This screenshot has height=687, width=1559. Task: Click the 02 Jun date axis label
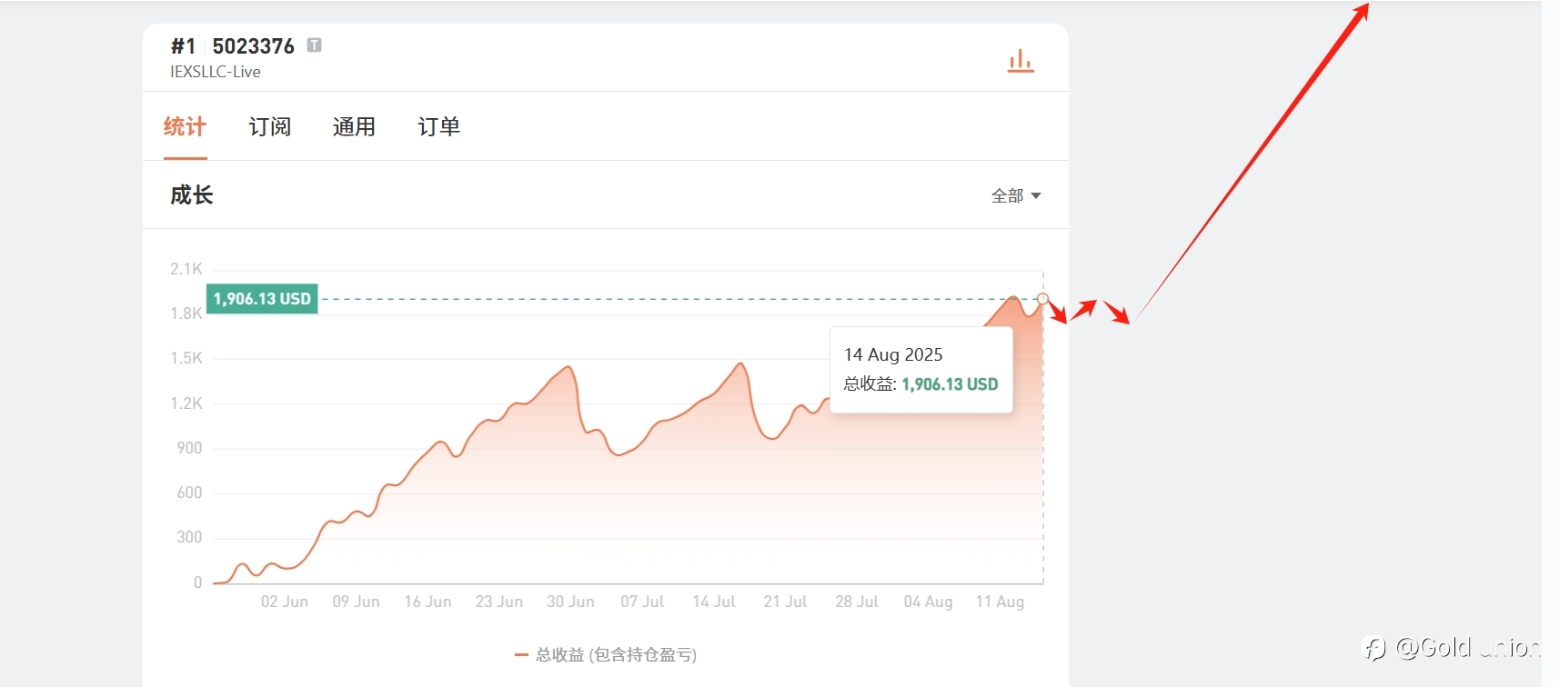[x=285, y=602]
